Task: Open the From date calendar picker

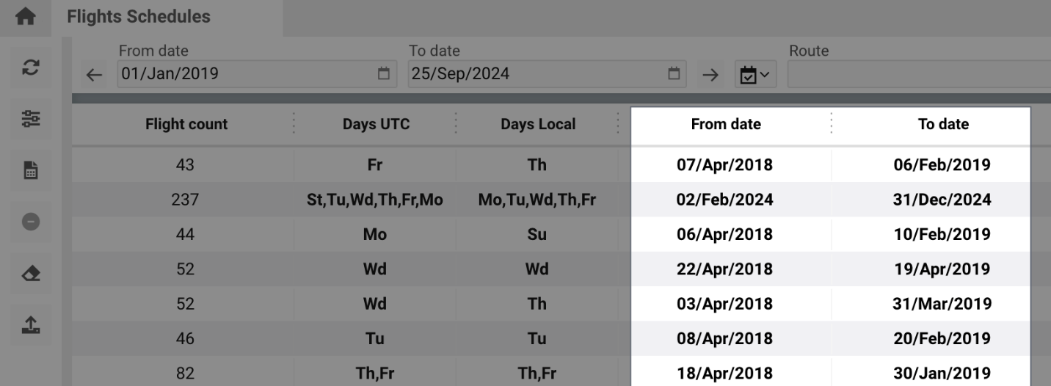Action: (383, 73)
